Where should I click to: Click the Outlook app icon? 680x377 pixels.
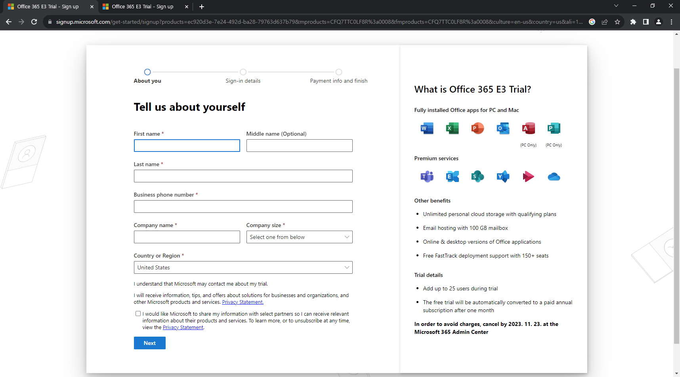point(503,128)
